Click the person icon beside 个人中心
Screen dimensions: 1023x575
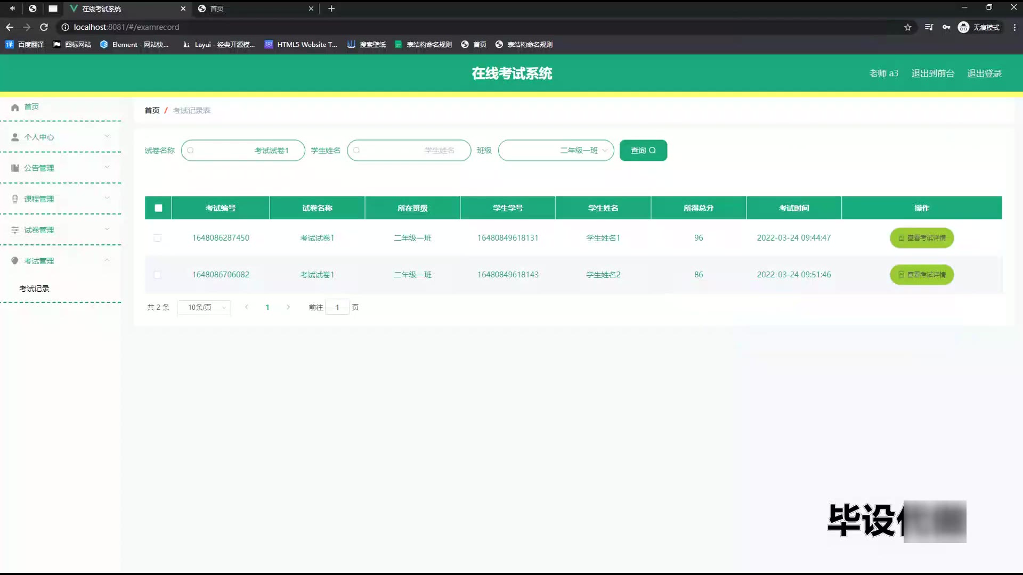pos(15,137)
